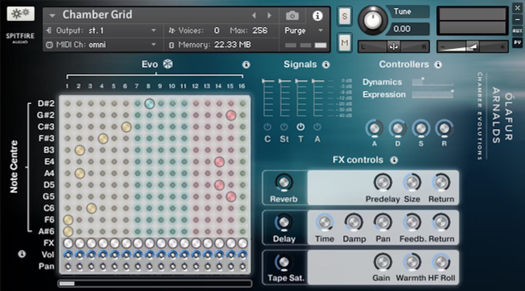Expand the Output st. 1 dropdown
Viewport: 525px width, 291px height.
point(154,30)
